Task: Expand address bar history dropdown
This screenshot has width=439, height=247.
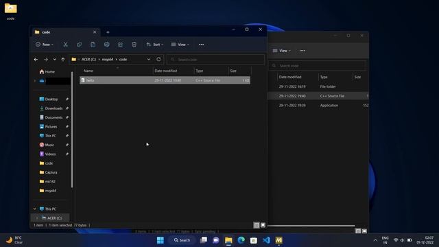Action: click(x=149, y=60)
